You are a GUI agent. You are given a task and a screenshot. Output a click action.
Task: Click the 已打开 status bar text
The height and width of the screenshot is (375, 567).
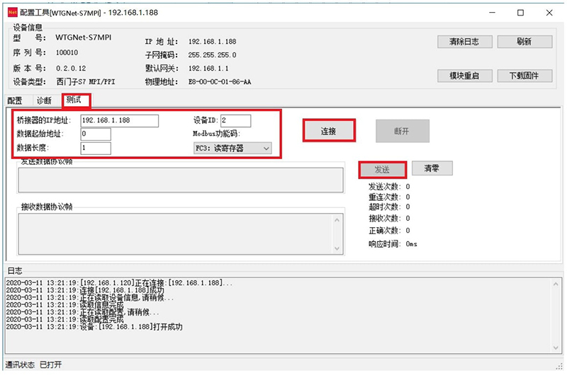[x=50, y=365]
